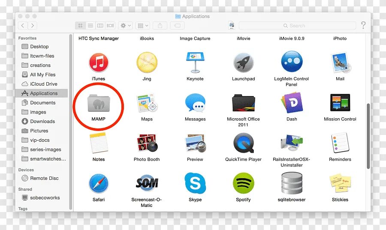Go forward with the right arrow button
This screenshot has height=230, width=386.
point(32,26)
